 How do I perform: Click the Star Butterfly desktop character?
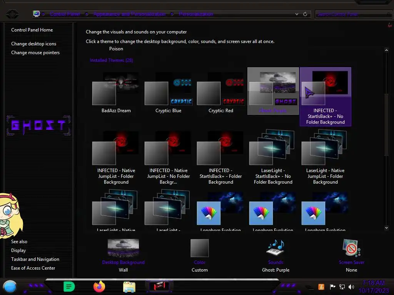click(x=10, y=216)
